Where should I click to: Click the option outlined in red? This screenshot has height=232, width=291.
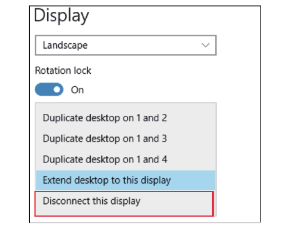(x=124, y=203)
